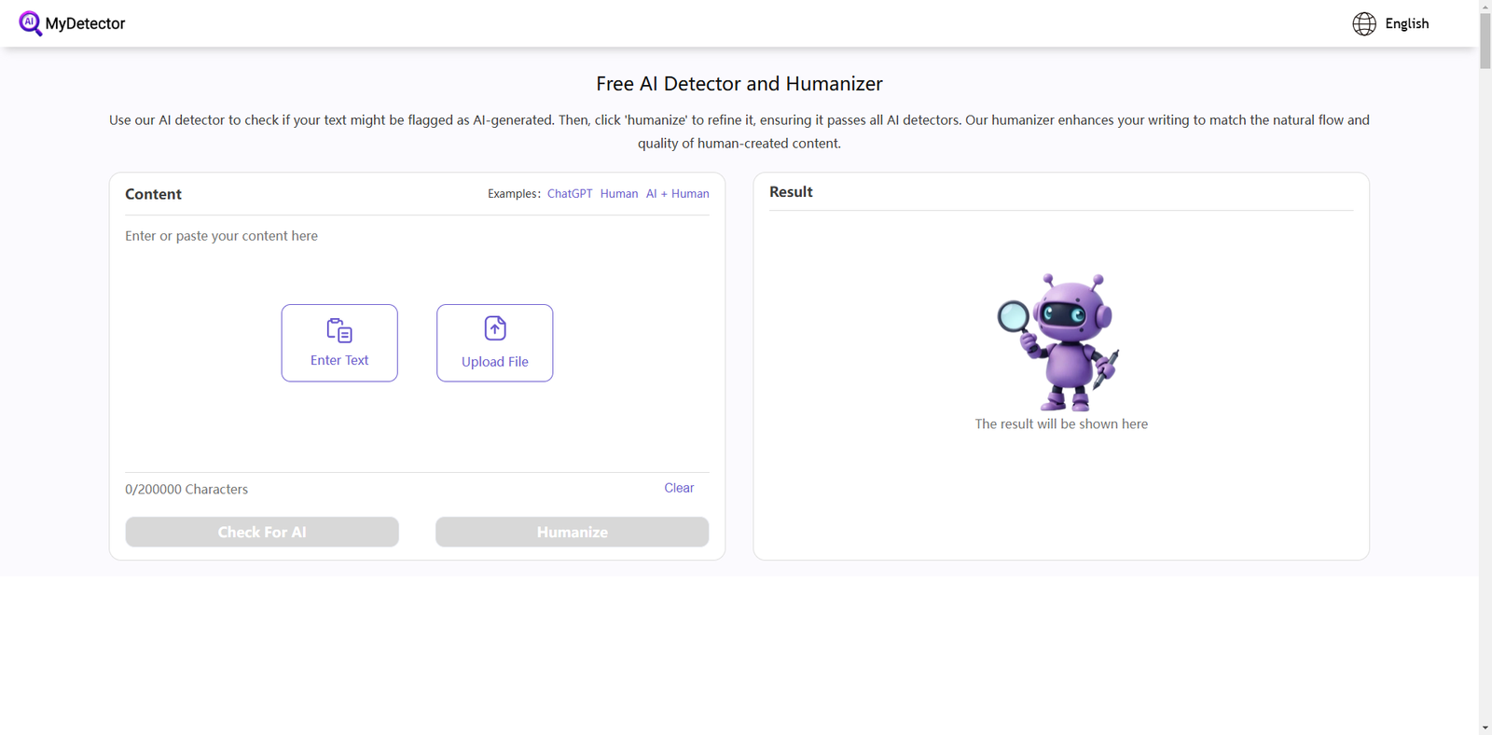Open the English language dropdown
Image resolution: width=1492 pixels, height=735 pixels.
pyautogui.click(x=1406, y=23)
